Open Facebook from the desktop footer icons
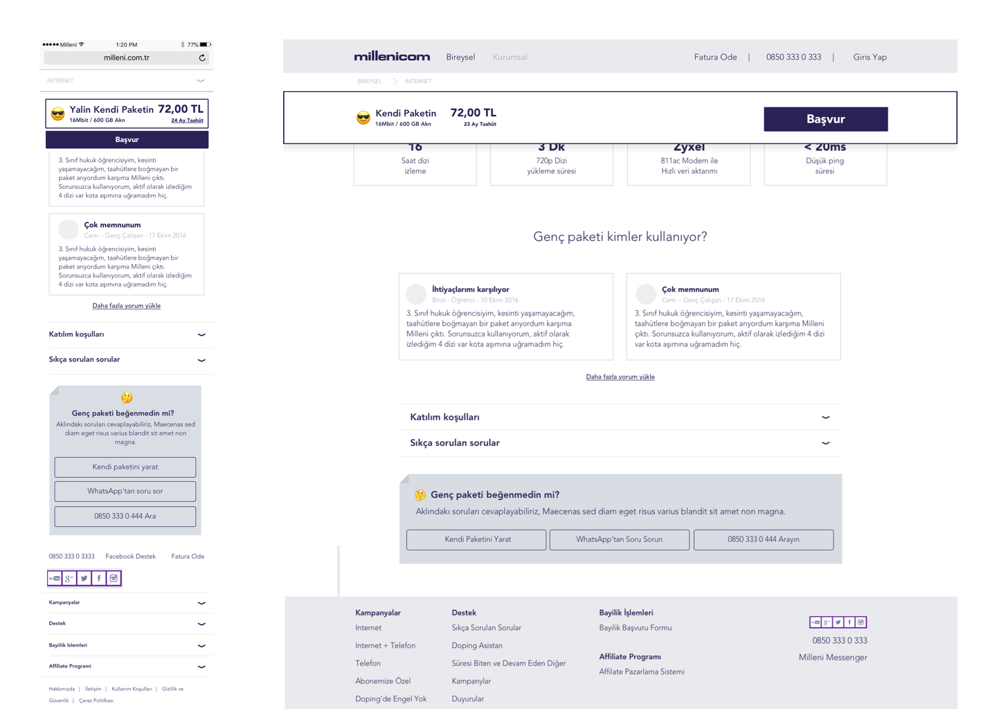 (850, 622)
